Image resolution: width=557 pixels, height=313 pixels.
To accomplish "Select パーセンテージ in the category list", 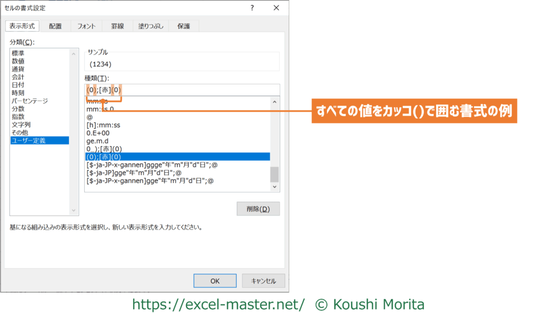I will point(30,101).
